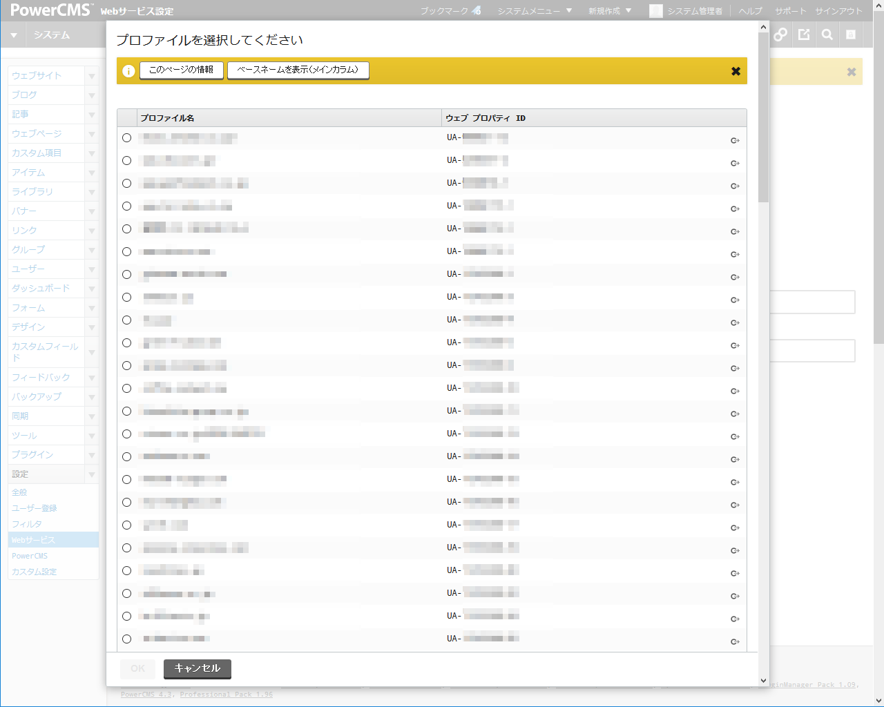The image size is (884, 707).
Task: Open ブックマーク in top bar
Action: (x=444, y=11)
